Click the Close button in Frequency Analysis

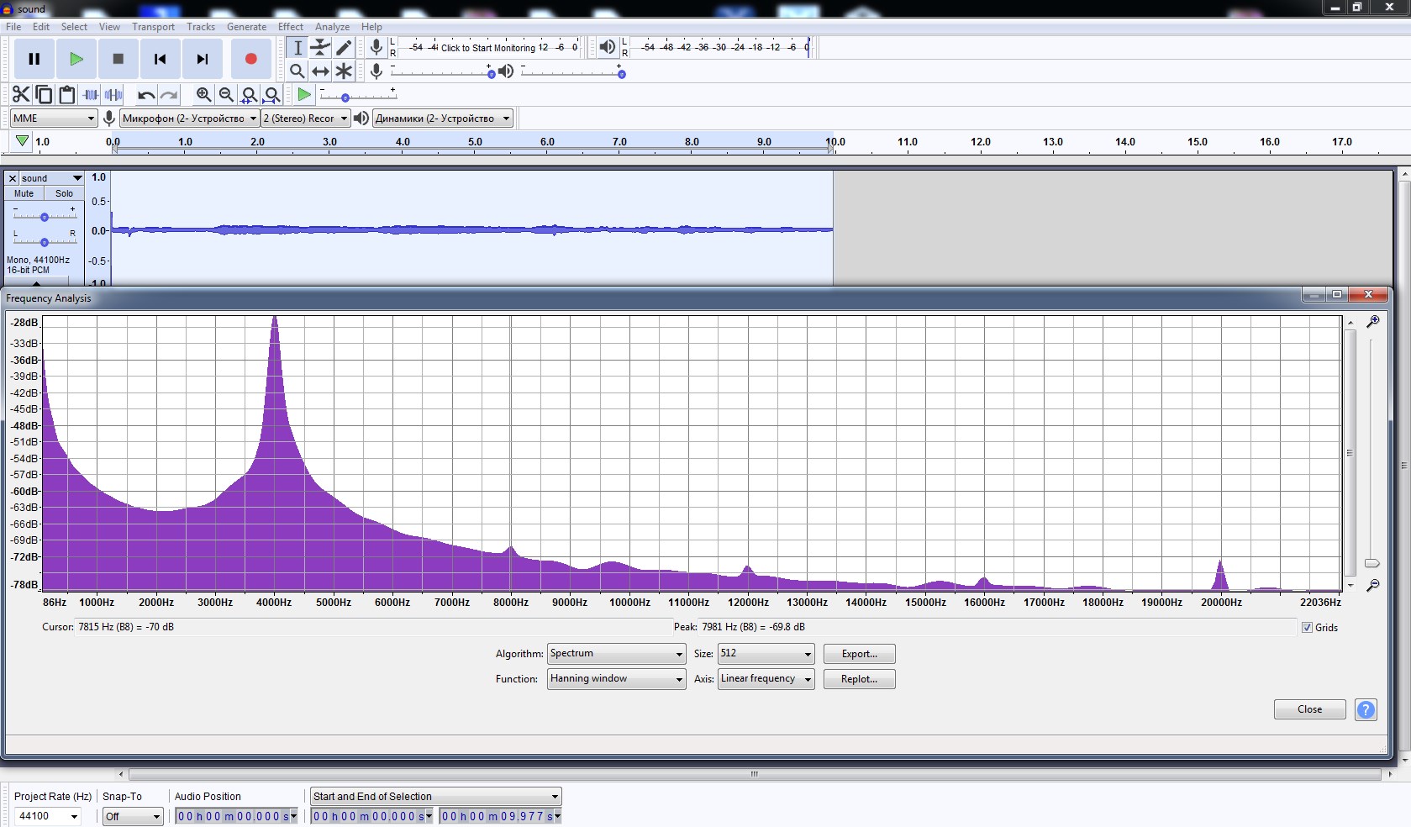pyautogui.click(x=1309, y=709)
